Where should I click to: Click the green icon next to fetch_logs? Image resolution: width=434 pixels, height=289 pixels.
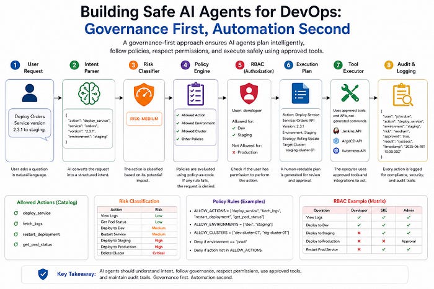tap(16, 223)
